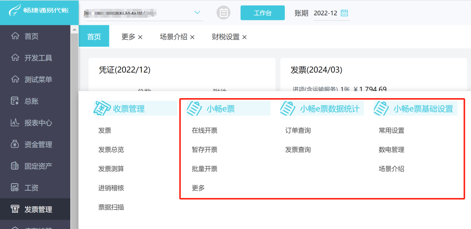This screenshot has height=229, width=471.
Task: Click the chart icon beside 报表中心
Action: 15,123
